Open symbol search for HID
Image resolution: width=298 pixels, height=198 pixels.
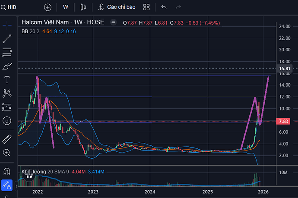[9, 7]
